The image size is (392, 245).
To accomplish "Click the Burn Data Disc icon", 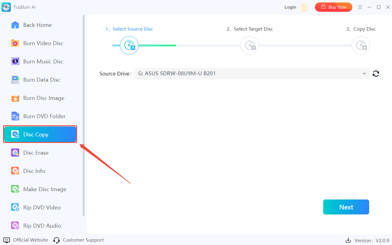I will coord(15,80).
